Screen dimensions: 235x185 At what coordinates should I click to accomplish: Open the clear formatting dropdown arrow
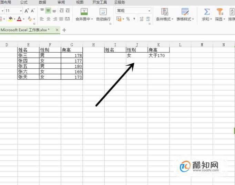[x=34, y=19]
